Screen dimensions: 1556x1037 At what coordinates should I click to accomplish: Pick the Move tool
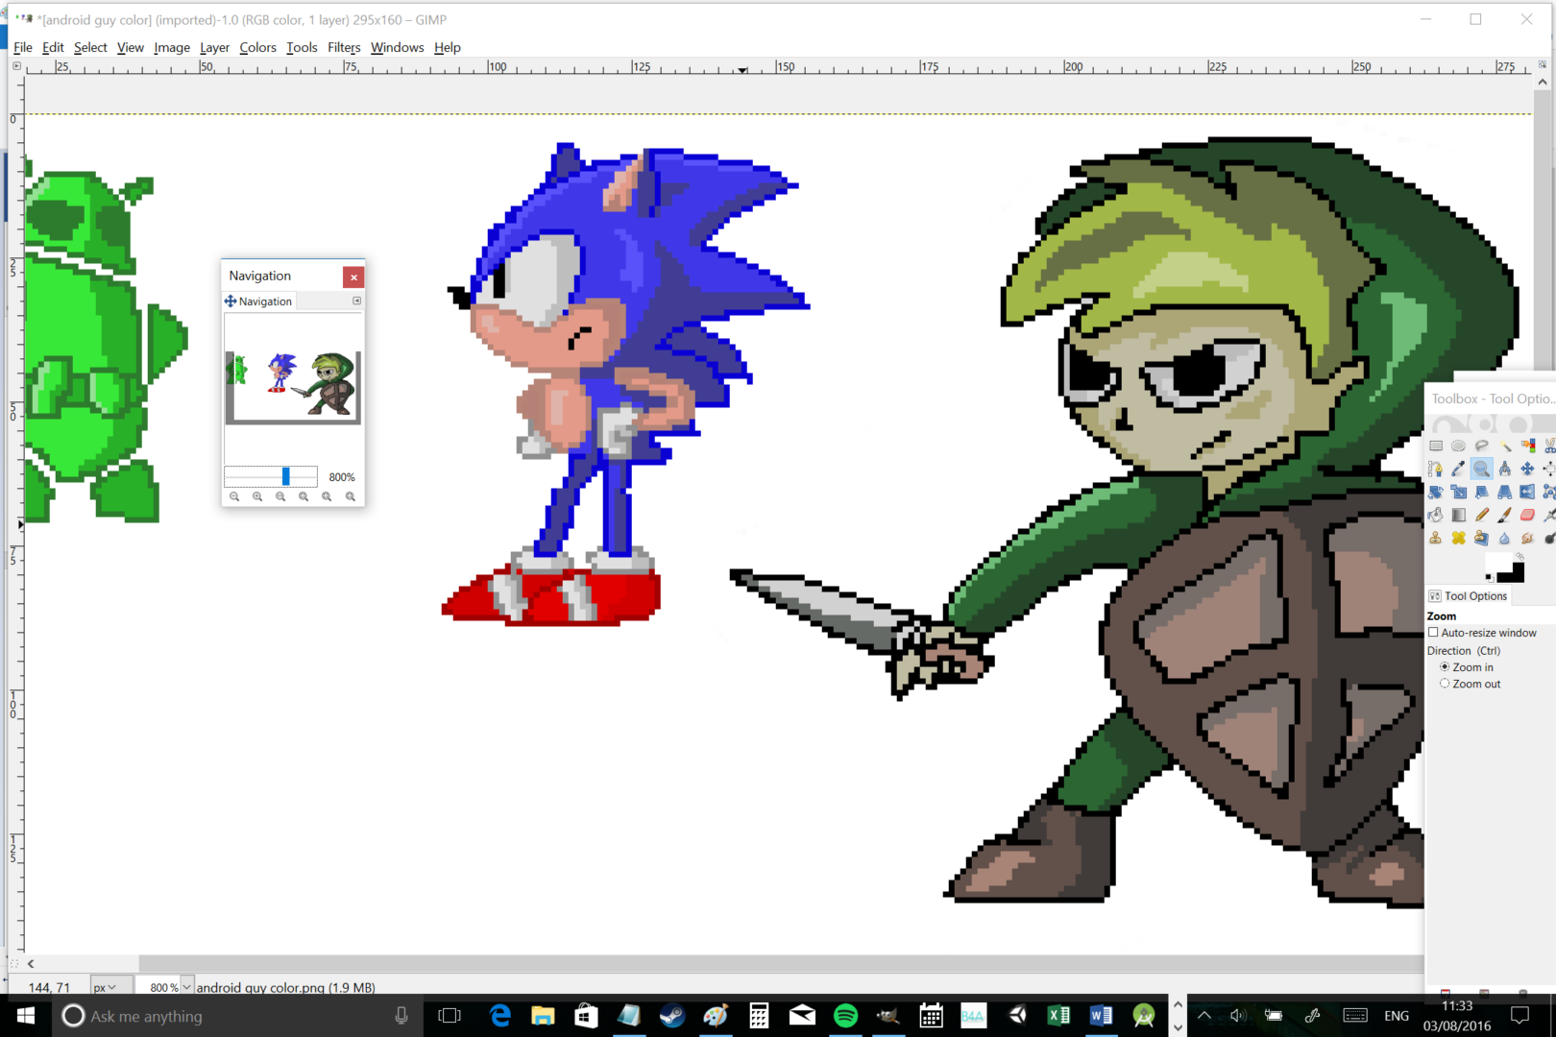pos(1527,469)
